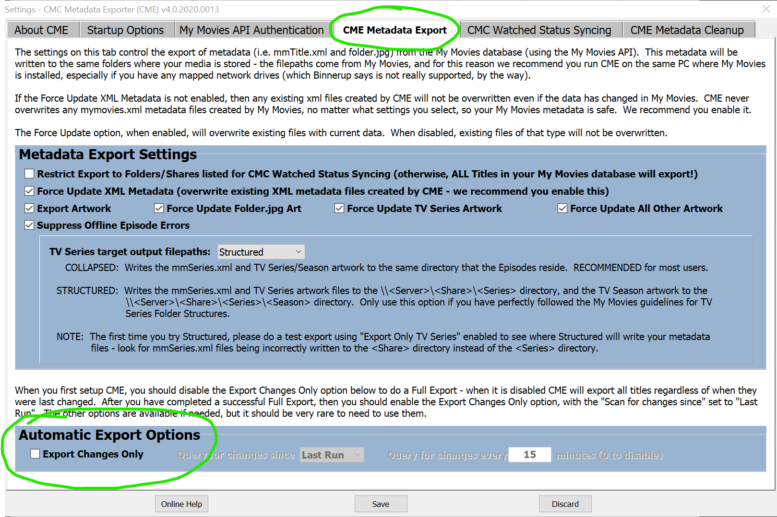Viewport: 777px width, 517px height.
Task: Click the 'TV Series target output filepaths:' label
Action: pos(130,252)
